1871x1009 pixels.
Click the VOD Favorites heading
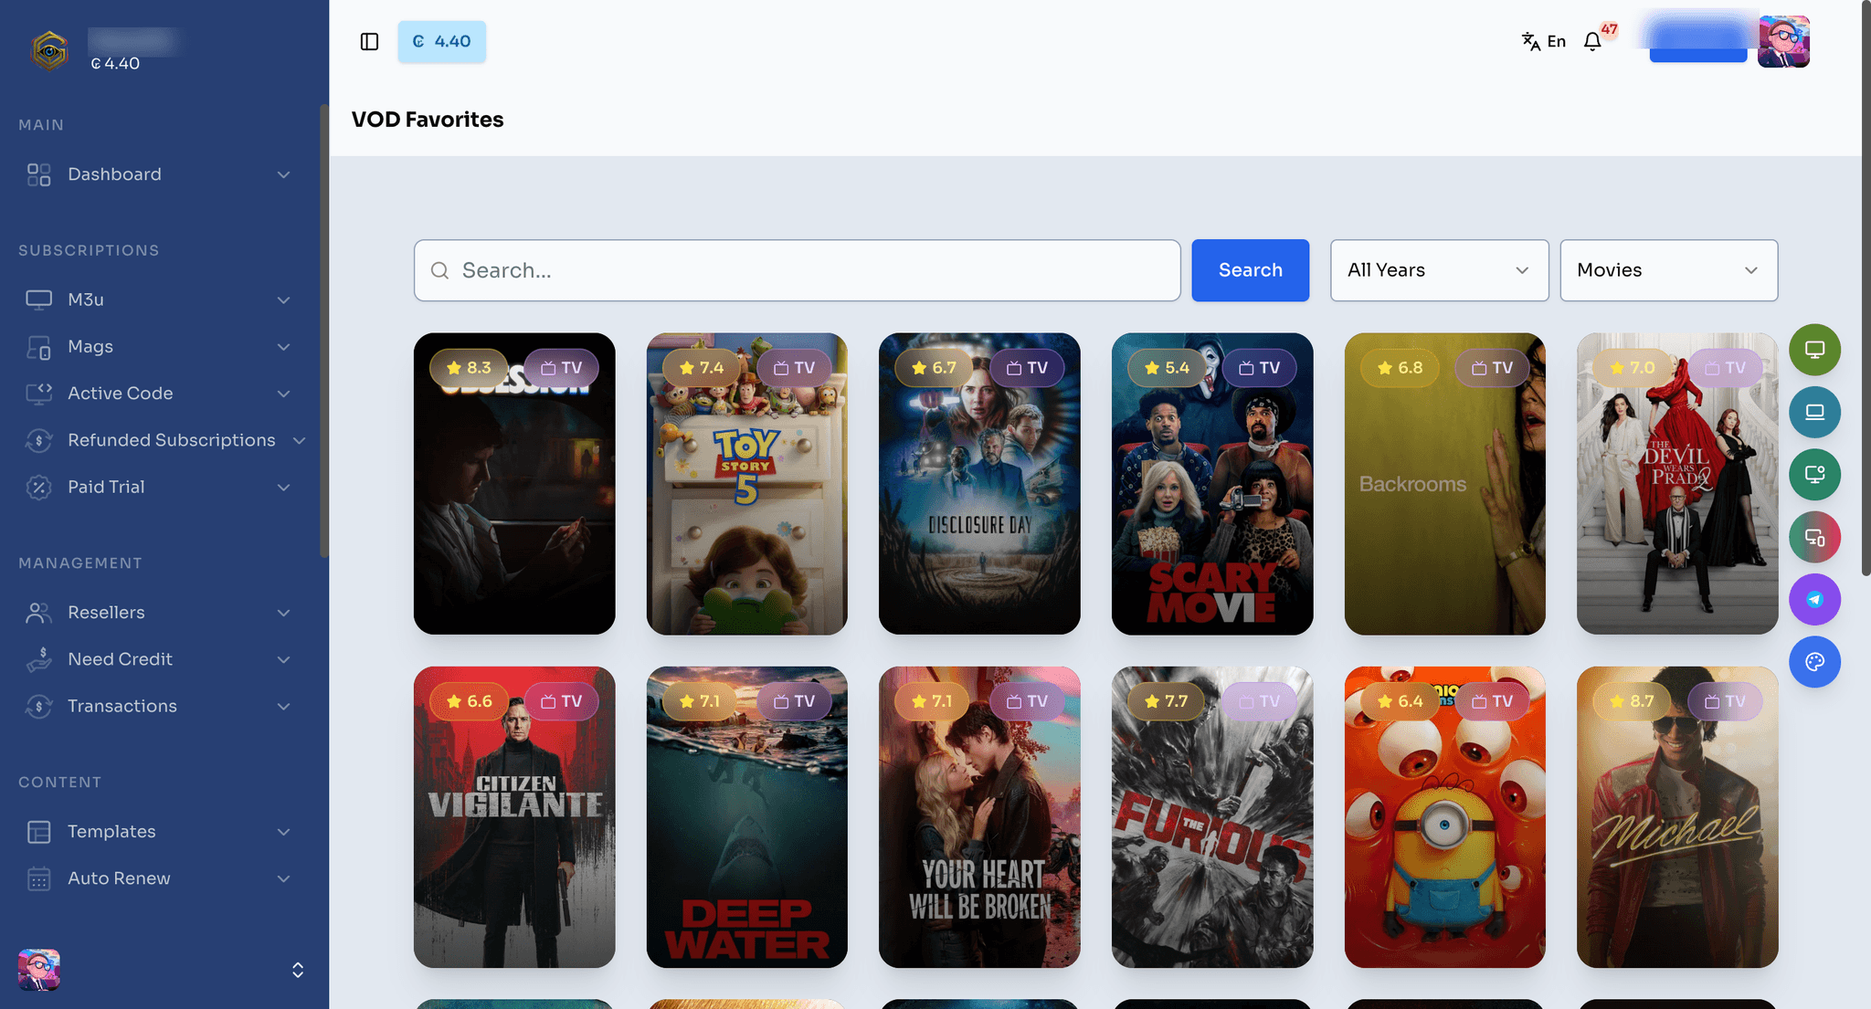tap(428, 120)
